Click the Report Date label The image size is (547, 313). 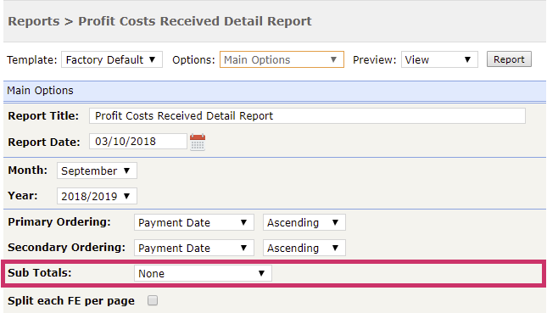44,142
